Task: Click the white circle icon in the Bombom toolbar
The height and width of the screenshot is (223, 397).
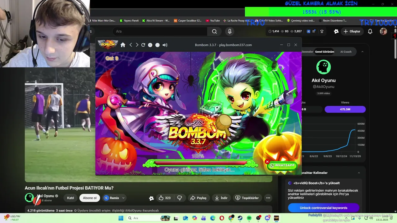Action: click(x=157, y=45)
